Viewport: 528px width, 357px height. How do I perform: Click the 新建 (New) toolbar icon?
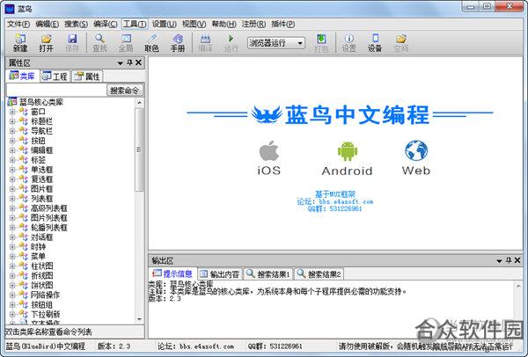coord(20,42)
